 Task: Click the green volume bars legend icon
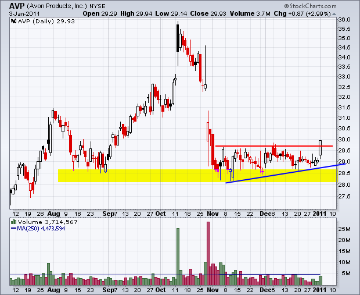(x=14, y=222)
